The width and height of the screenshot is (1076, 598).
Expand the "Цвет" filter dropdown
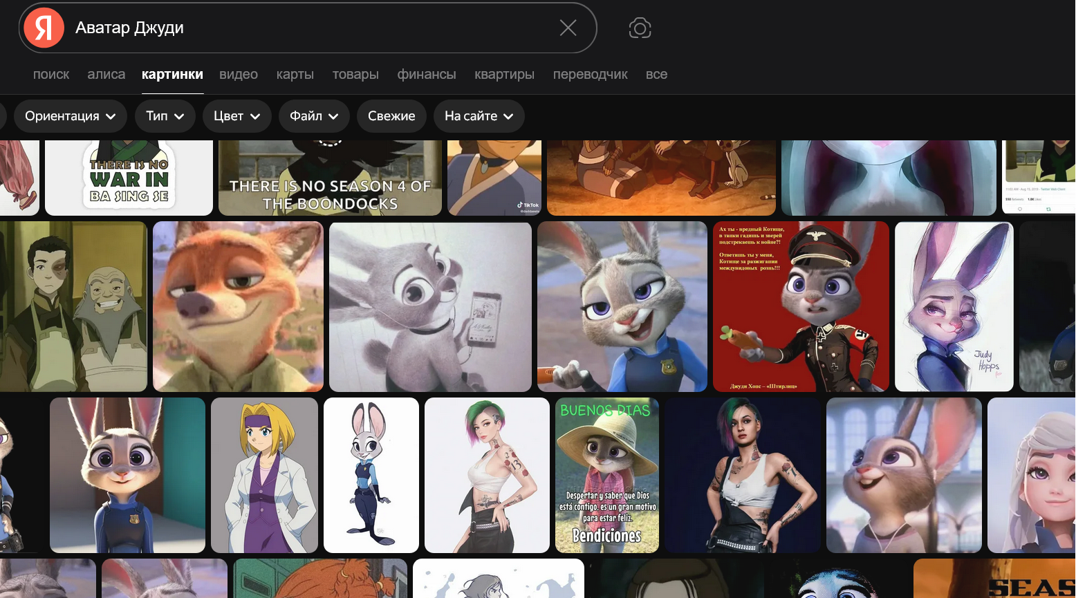(x=237, y=116)
